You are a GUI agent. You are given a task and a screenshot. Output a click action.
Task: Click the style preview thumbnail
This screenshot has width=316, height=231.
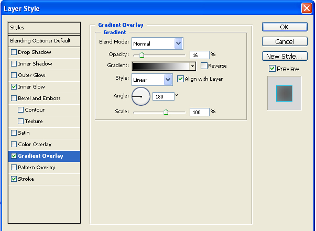pos(284,93)
